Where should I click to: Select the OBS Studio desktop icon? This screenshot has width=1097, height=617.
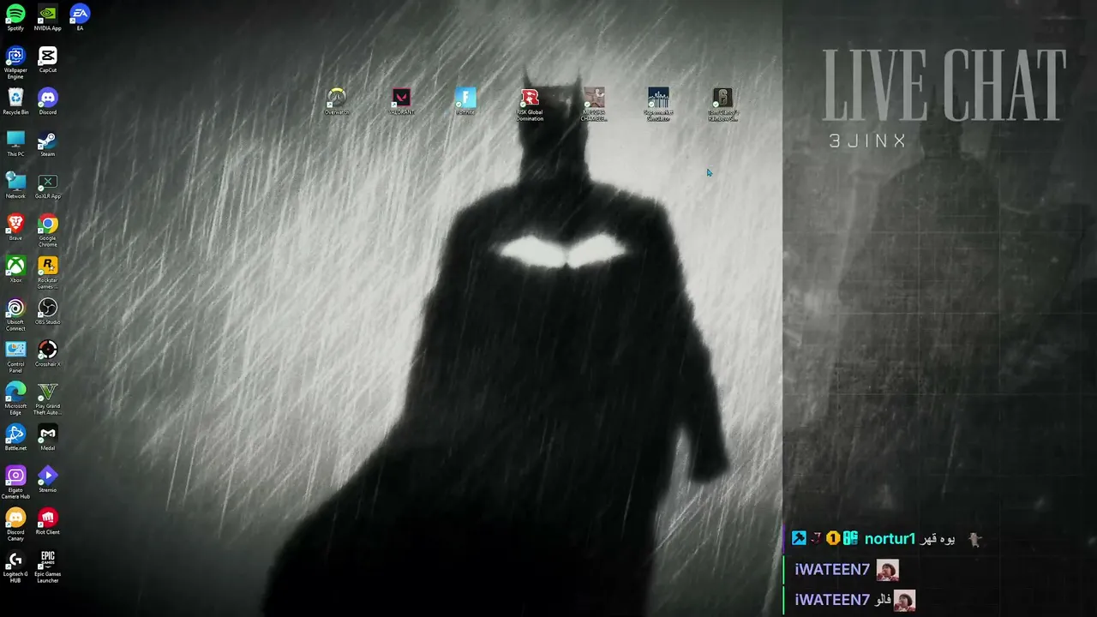(x=48, y=312)
